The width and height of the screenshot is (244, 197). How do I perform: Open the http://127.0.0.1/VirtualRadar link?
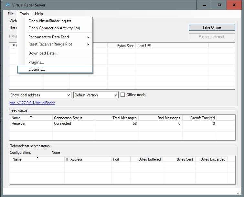point(32,103)
